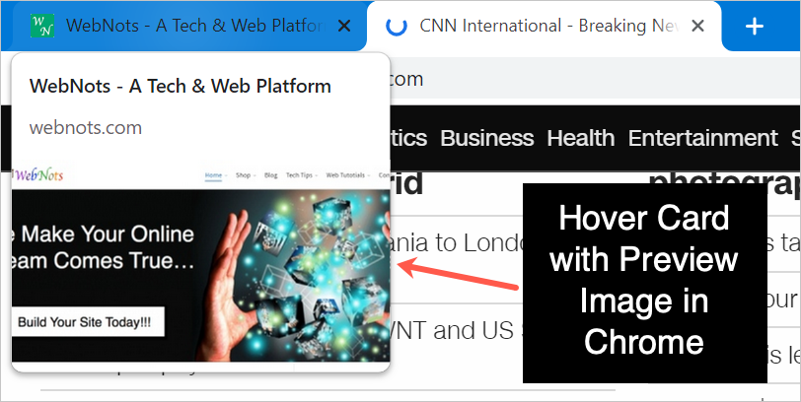
Task: Click the WebNots tab favicon
Action: (42, 26)
